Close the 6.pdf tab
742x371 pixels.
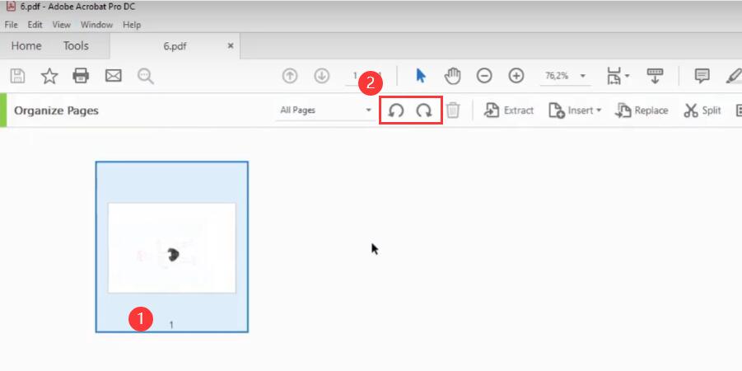pos(231,46)
